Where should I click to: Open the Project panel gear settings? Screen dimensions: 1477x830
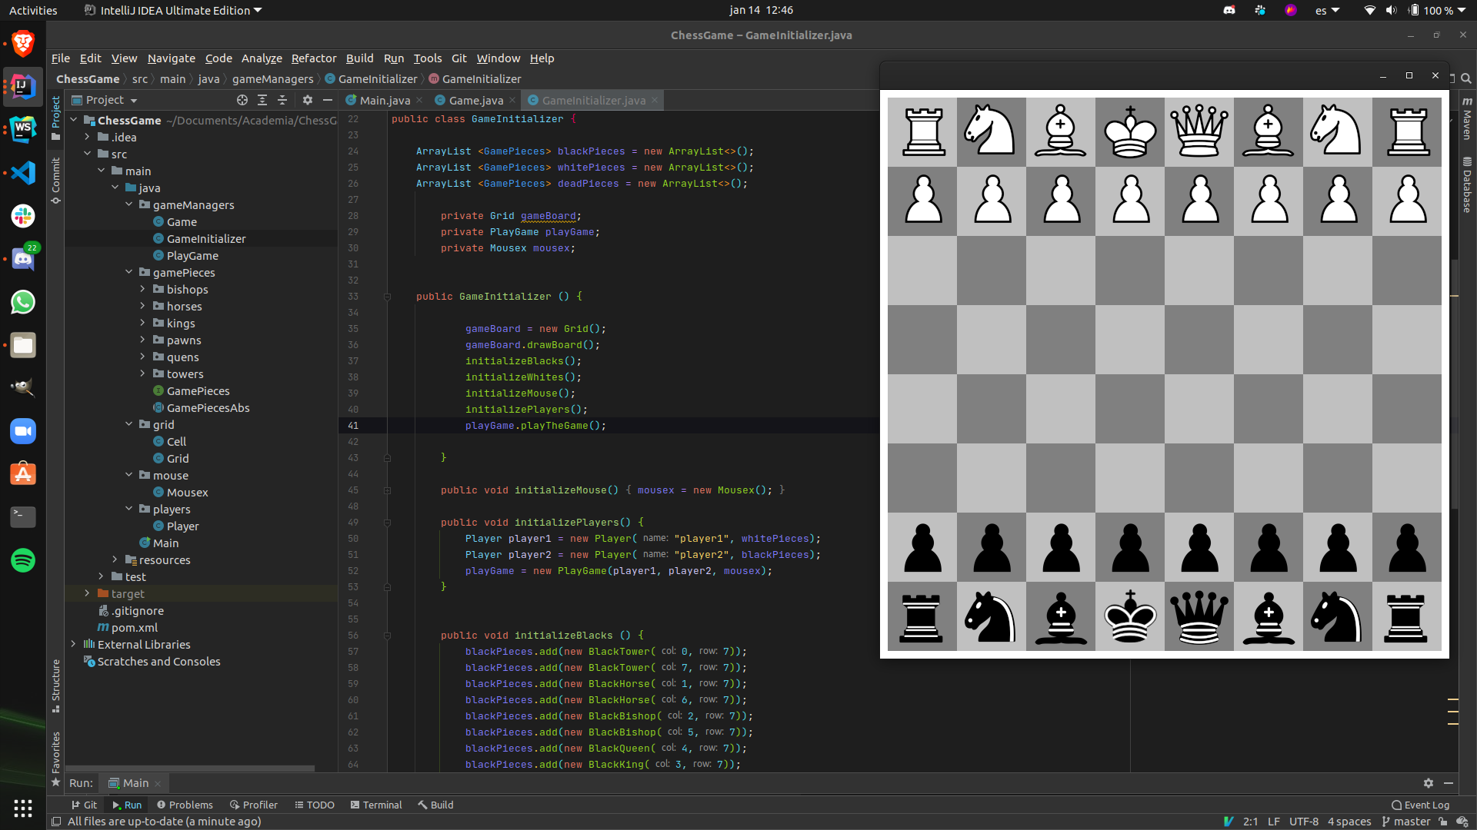pyautogui.click(x=308, y=100)
